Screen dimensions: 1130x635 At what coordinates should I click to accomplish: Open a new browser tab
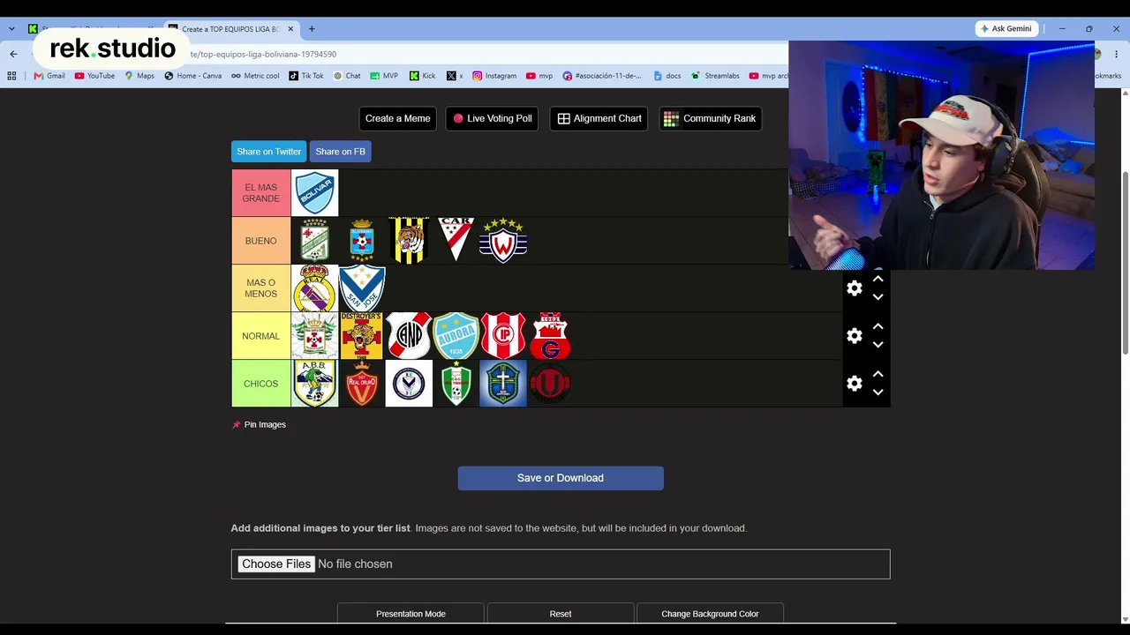click(x=312, y=29)
